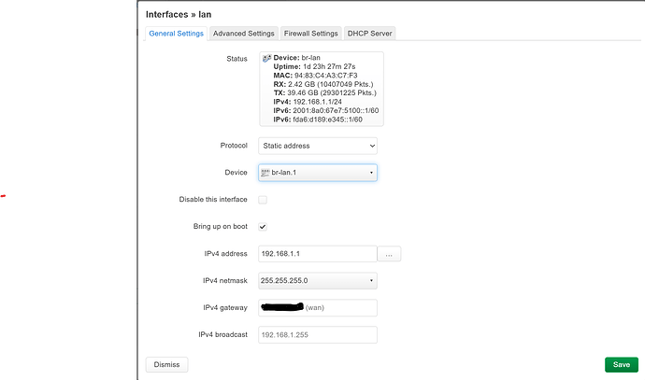Open the IPv4 netmask 255.255.255.0 dropdown

coord(318,280)
